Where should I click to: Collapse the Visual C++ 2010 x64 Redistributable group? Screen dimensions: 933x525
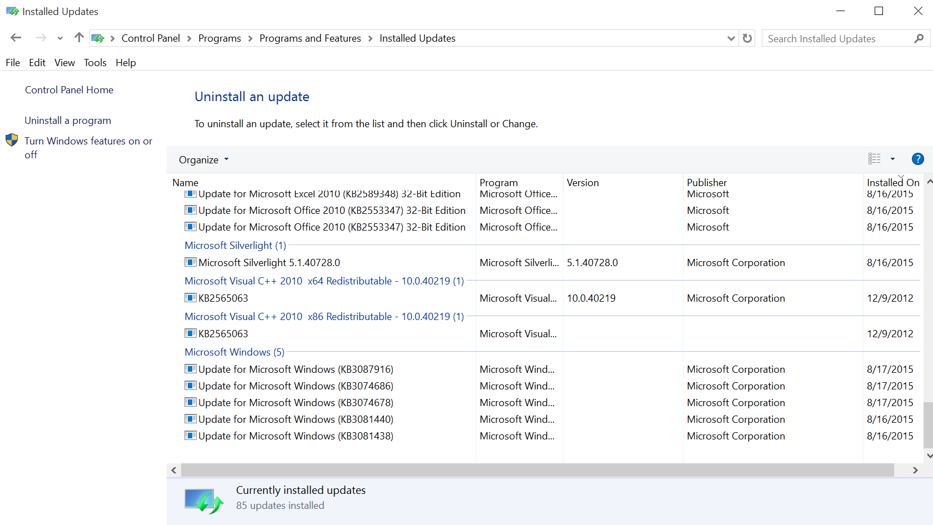324,281
